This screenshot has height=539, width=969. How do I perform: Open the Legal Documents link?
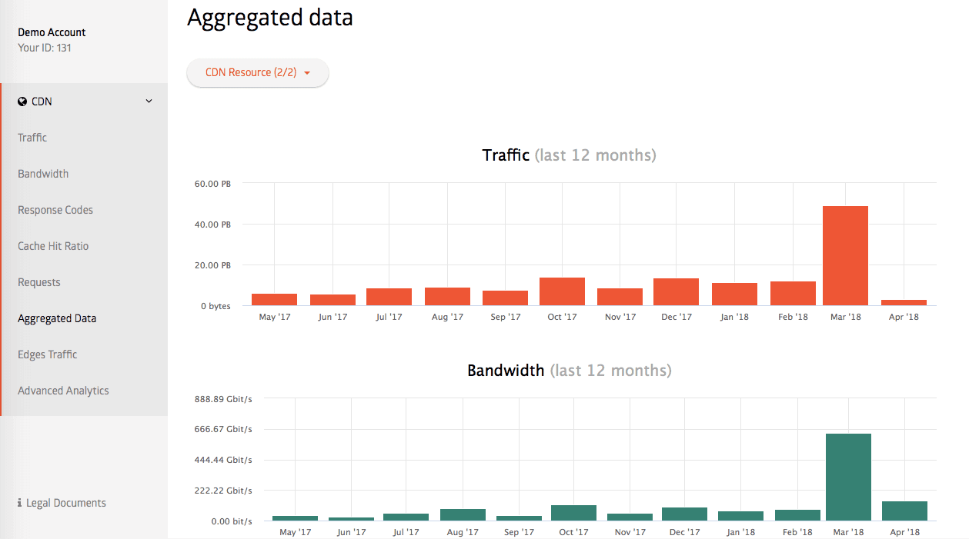click(66, 503)
